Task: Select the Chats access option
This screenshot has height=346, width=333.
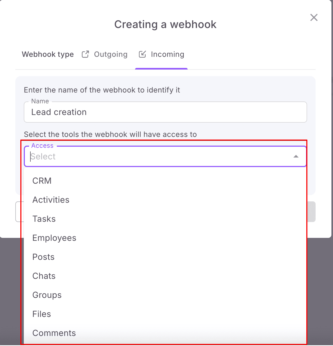Action: pyautogui.click(x=44, y=276)
